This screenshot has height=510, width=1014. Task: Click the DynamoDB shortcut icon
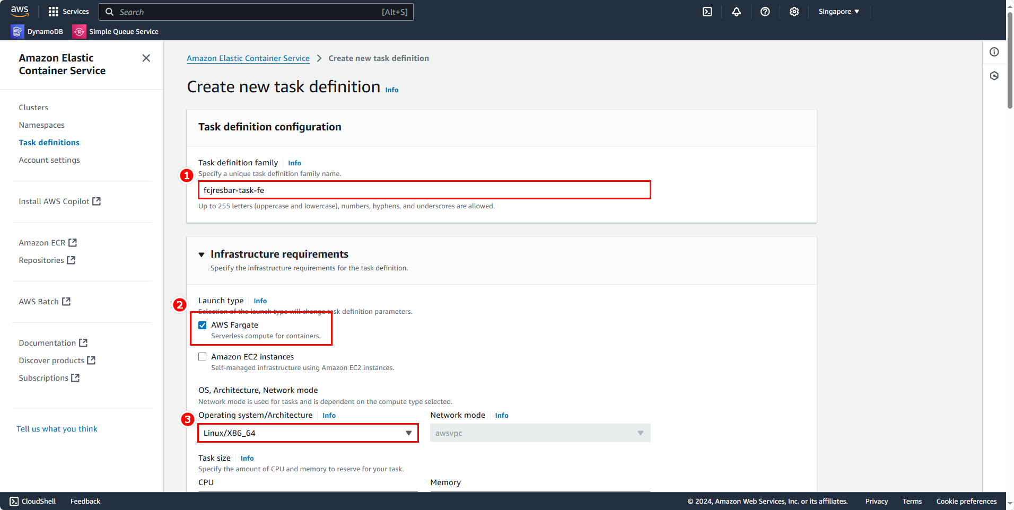[x=18, y=32]
